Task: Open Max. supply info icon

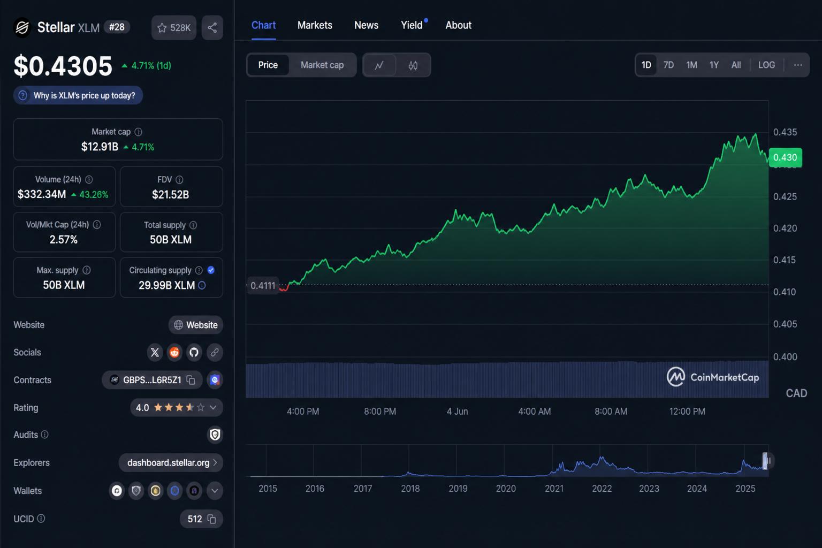Action: click(87, 270)
